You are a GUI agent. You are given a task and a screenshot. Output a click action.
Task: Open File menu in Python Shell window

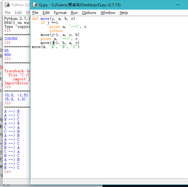click(x=8, y=12)
